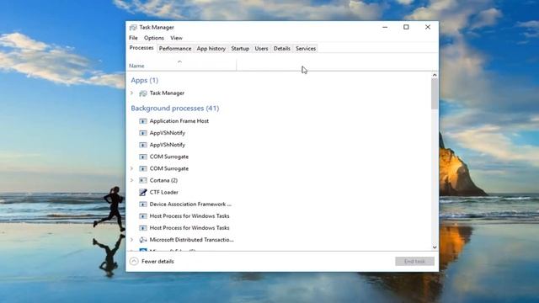Click the Cortana process icon

click(x=143, y=180)
